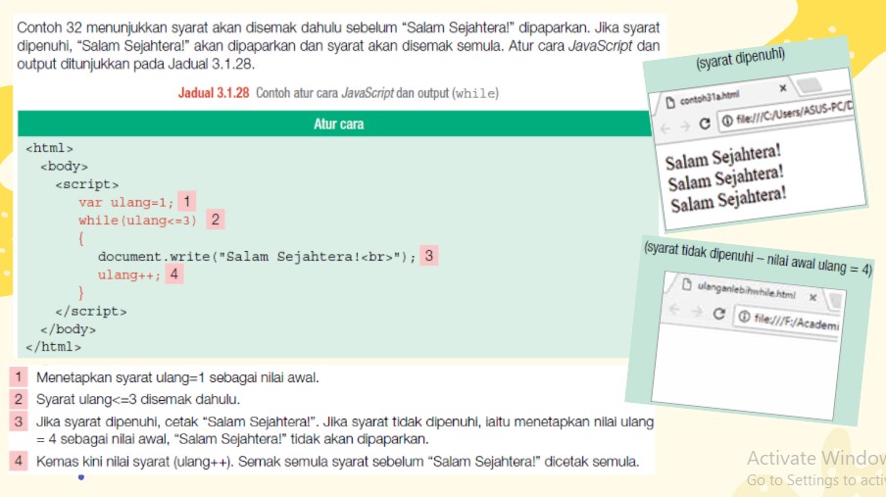Click back arrow in contoh31a.html browser
This screenshot has height=497, width=886.
[x=665, y=129]
